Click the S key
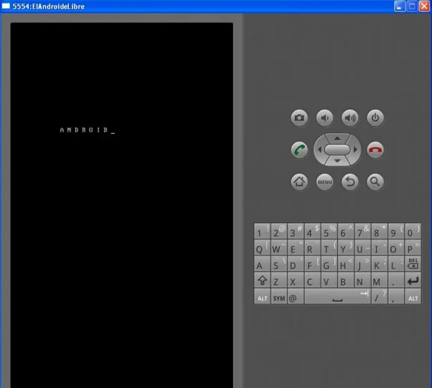The height and width of the screenshot is (388, 432). 279,264
